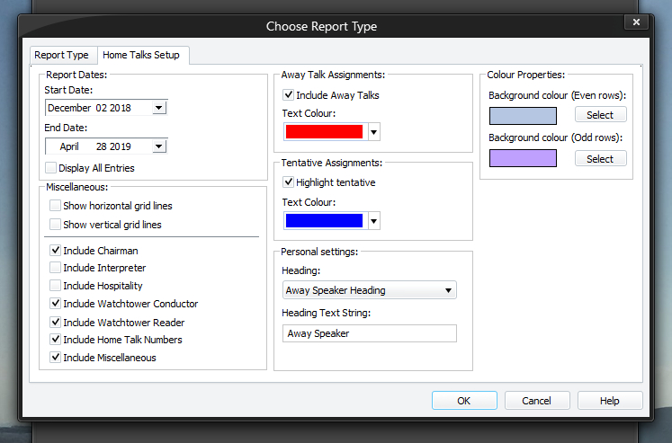Check the Include Hospitality box
The image size is (672, 443).
pos(56,286)
